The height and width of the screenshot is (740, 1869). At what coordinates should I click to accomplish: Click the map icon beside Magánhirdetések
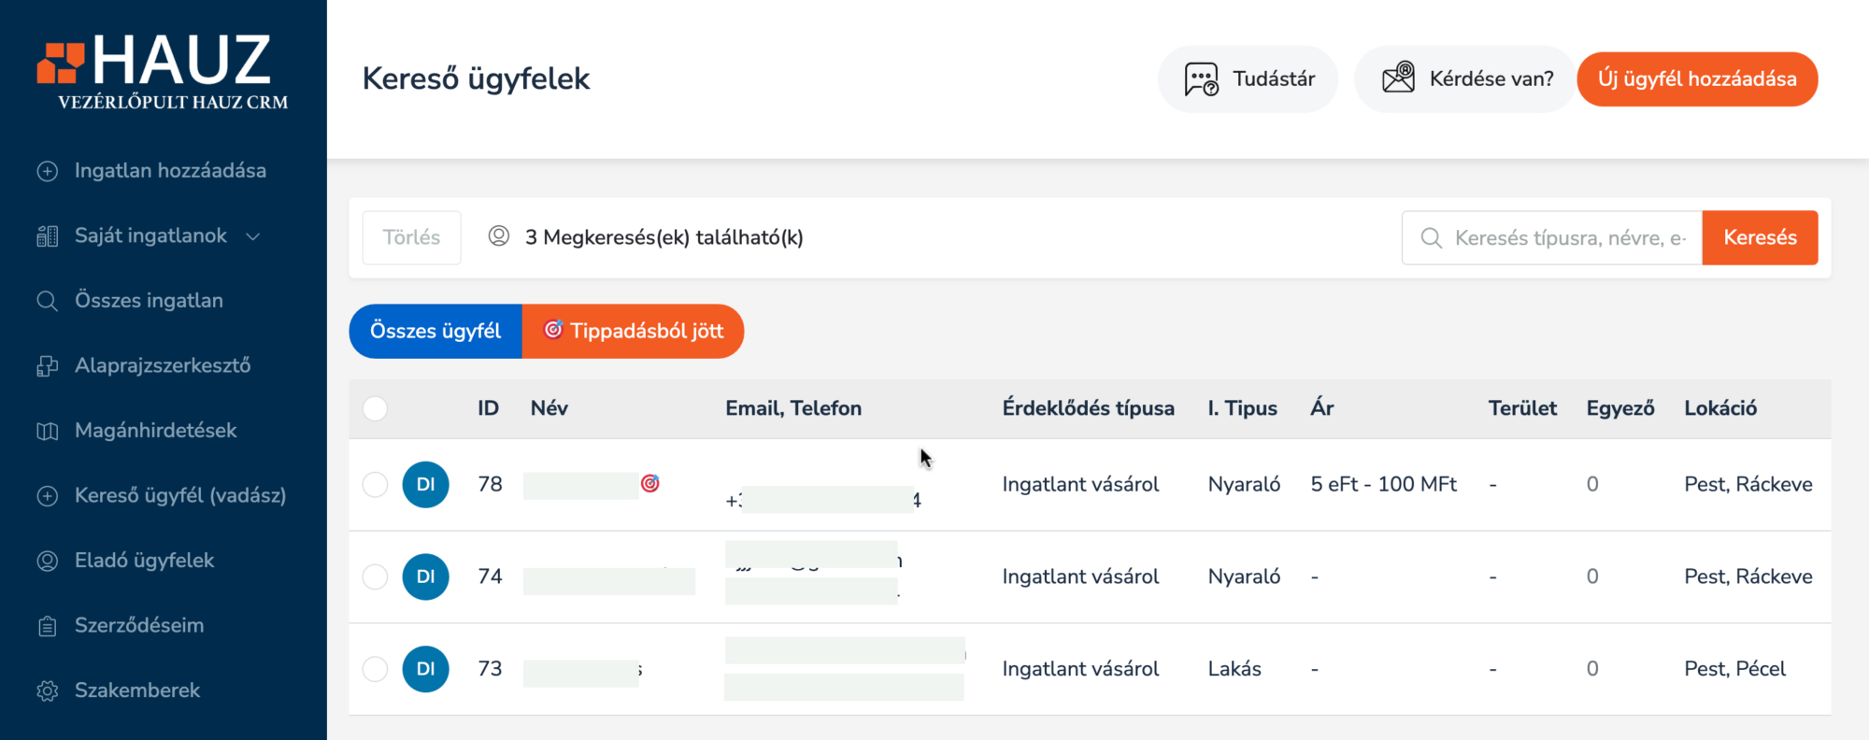pyautogui.click(x=47, y=431)
